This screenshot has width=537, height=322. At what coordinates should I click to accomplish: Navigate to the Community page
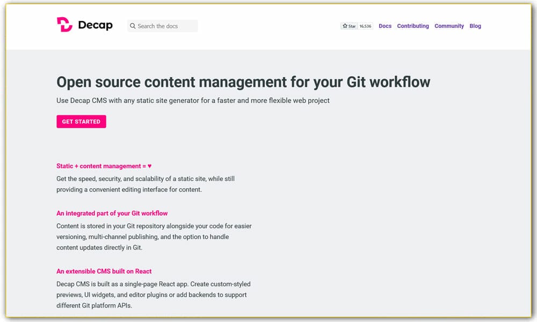[449, 26]
